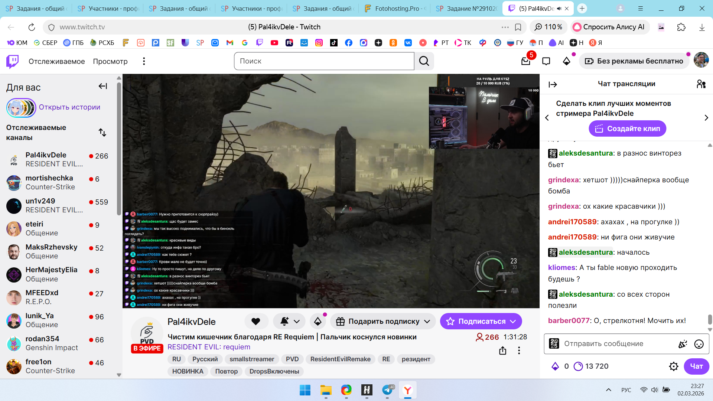
Task: Expand the "Подарить подписку" dropdown arrow
Action: [427, 322]
